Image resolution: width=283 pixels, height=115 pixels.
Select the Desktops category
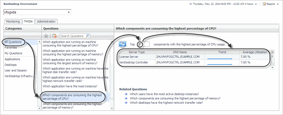pos(11,65)
